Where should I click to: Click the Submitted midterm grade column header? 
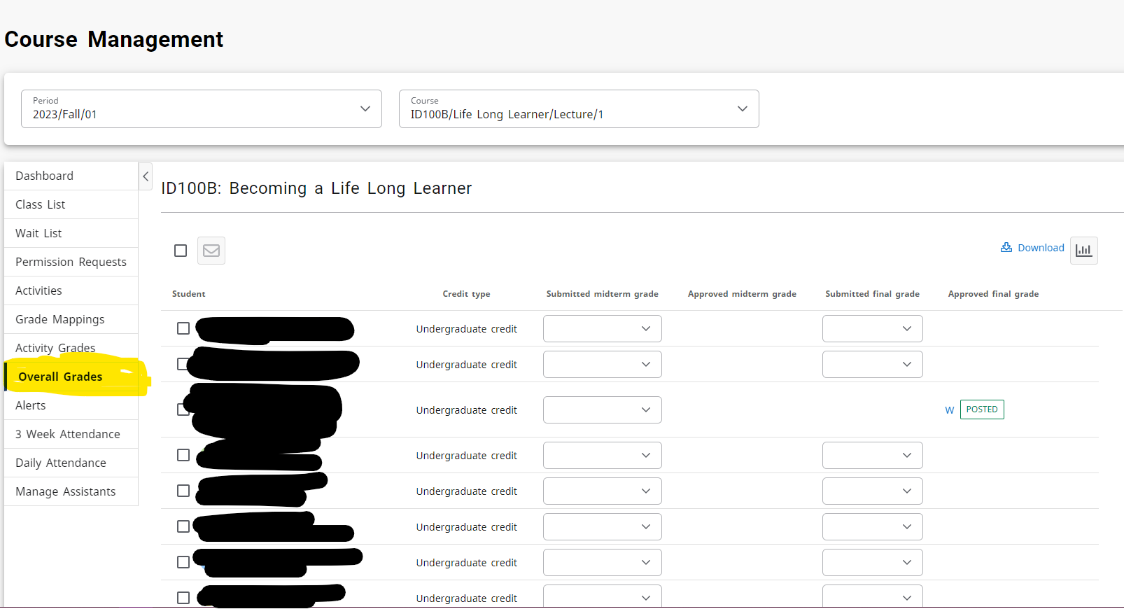[x=603, y=294]
